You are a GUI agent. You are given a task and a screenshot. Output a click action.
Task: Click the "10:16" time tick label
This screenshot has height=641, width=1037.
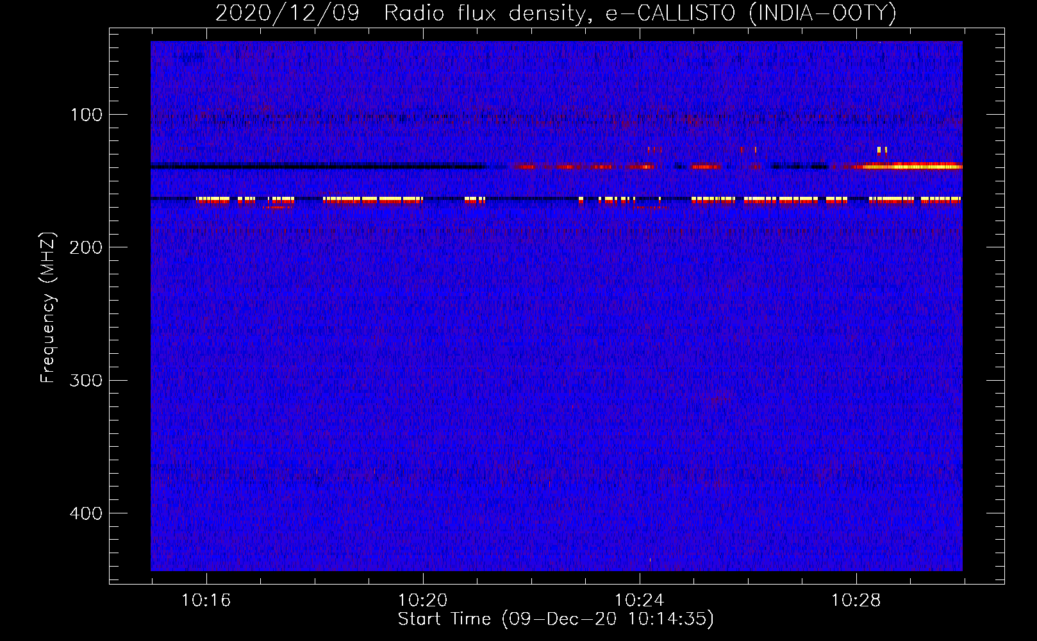pyautogui.click(x=206, y=601)
